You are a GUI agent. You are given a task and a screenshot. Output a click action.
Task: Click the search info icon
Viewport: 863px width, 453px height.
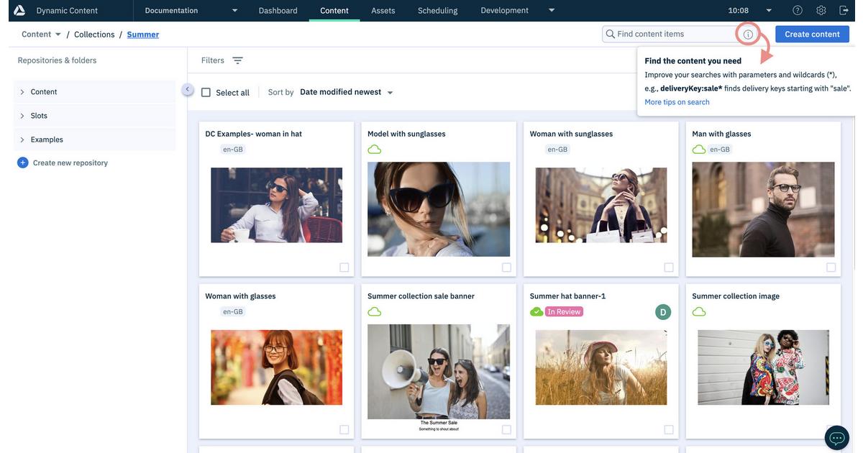pos(748,34)
